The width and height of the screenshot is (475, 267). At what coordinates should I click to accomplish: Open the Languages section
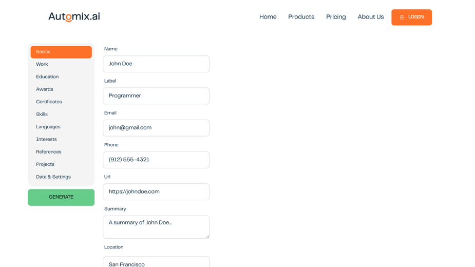tap(61, 127)
